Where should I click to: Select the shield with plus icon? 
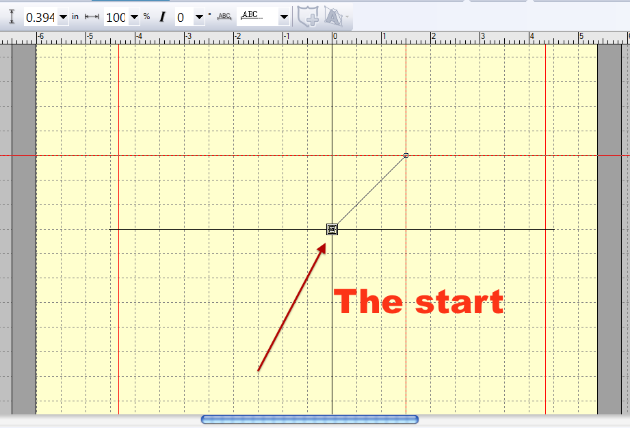click(x=309, y=16)
